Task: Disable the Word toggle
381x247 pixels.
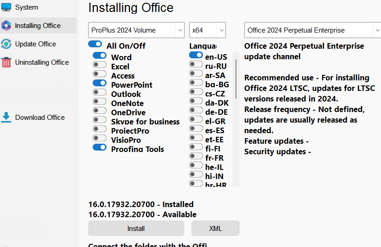Action: (99, 56)
